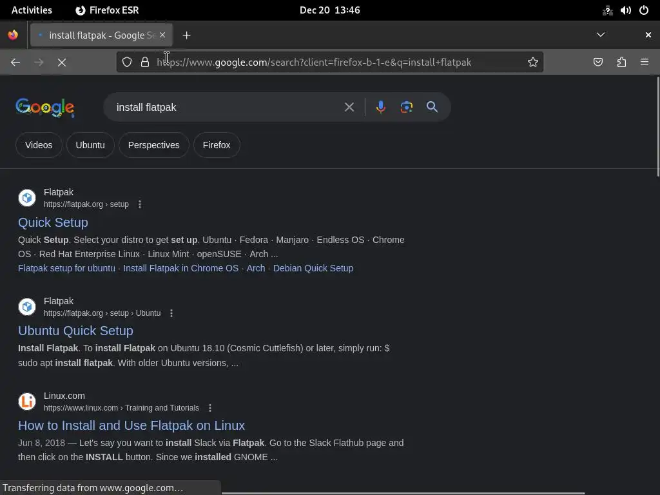The width and height of the screenshot is (660, 495).
Task: Close the 'install flatpak' tab
Action: (162, 35)
